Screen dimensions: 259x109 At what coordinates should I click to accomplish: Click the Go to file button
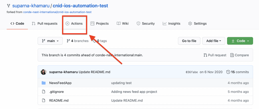pos(189,41)
